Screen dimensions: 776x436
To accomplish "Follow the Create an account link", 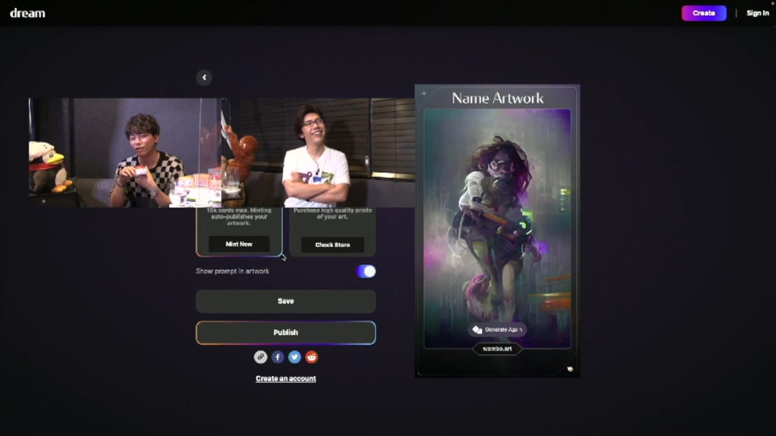I will click(x=285, y=379).
